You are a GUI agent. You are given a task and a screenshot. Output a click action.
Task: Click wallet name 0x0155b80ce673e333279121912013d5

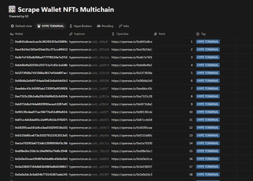click(x=41, y=136)
